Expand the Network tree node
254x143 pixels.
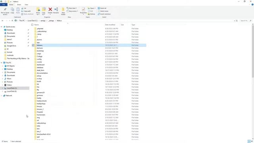click(2, 96)
